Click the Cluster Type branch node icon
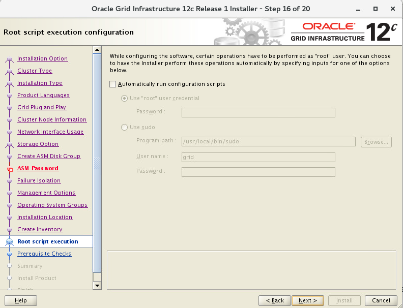This screenshot has height=308, width=403. pyautogui.click(x=10, y=72)
